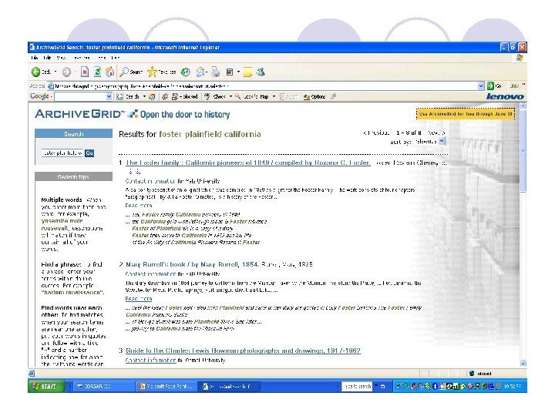Open Edit page button dropdown arrow
This screenshot has width=555, height=416.
[238, 72]
